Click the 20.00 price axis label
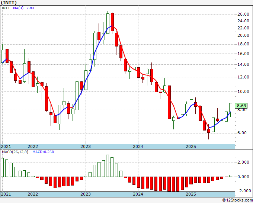This screenshot has width=253, height=203. 243,35
